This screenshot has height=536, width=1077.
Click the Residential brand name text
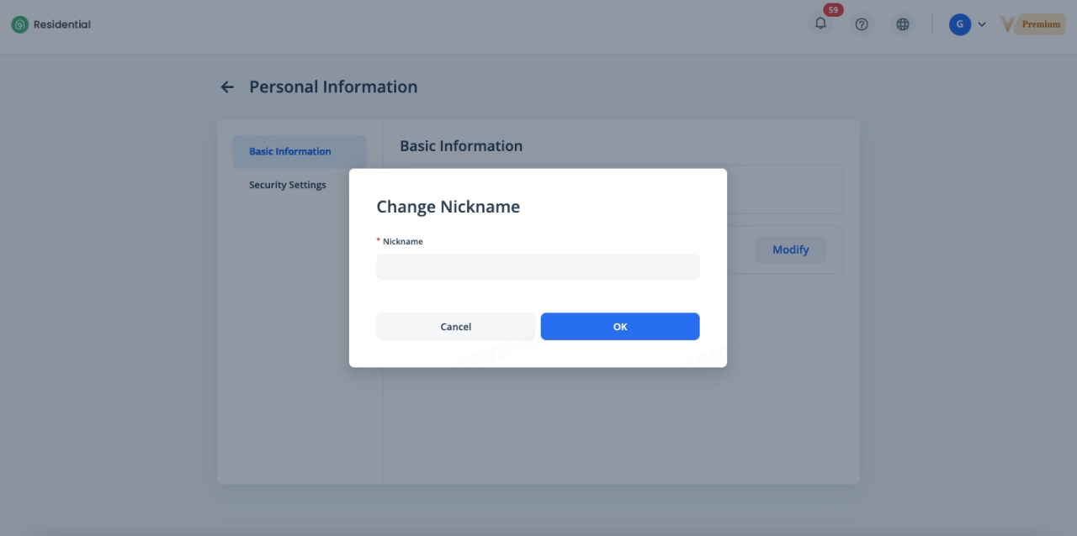click(62, 24)
